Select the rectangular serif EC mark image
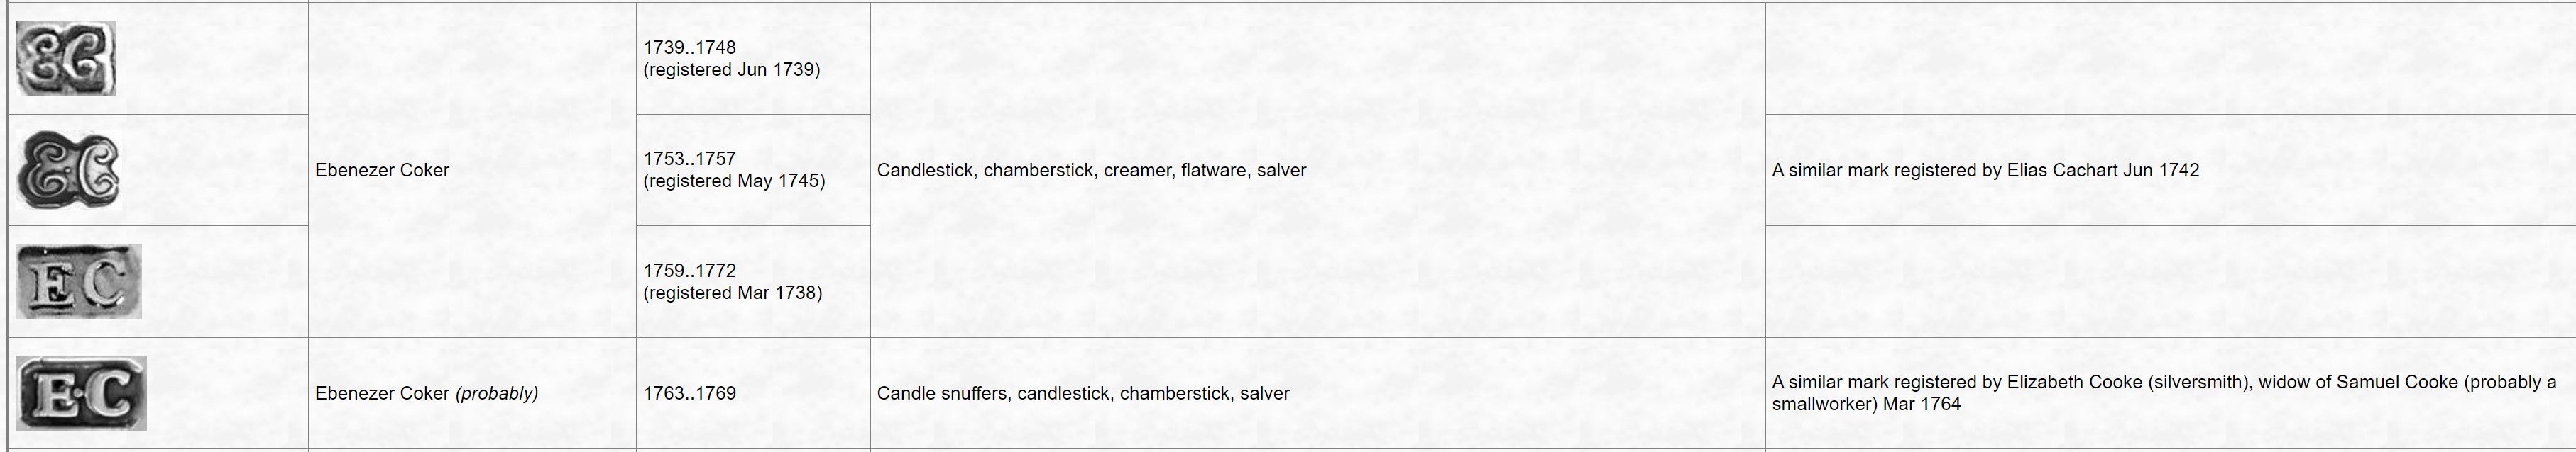Viewport: 2576px width, 452px height. (x=79, y=281)
